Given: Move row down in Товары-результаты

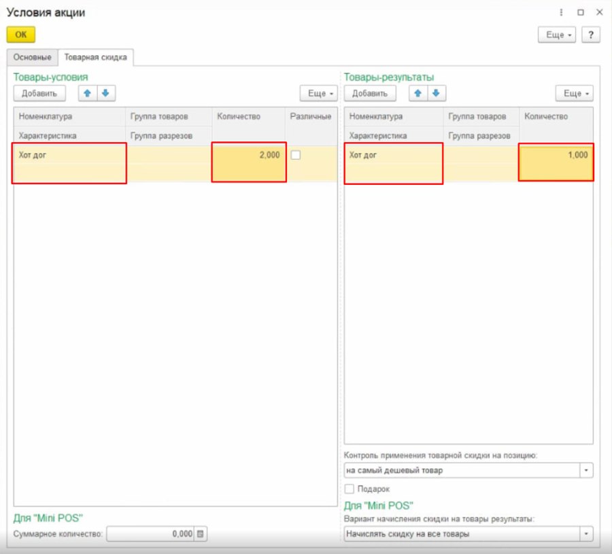Looking at the screenshot, I should coord(437,93).
